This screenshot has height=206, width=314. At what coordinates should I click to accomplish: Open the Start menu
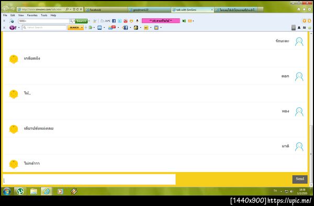(7, 191)
